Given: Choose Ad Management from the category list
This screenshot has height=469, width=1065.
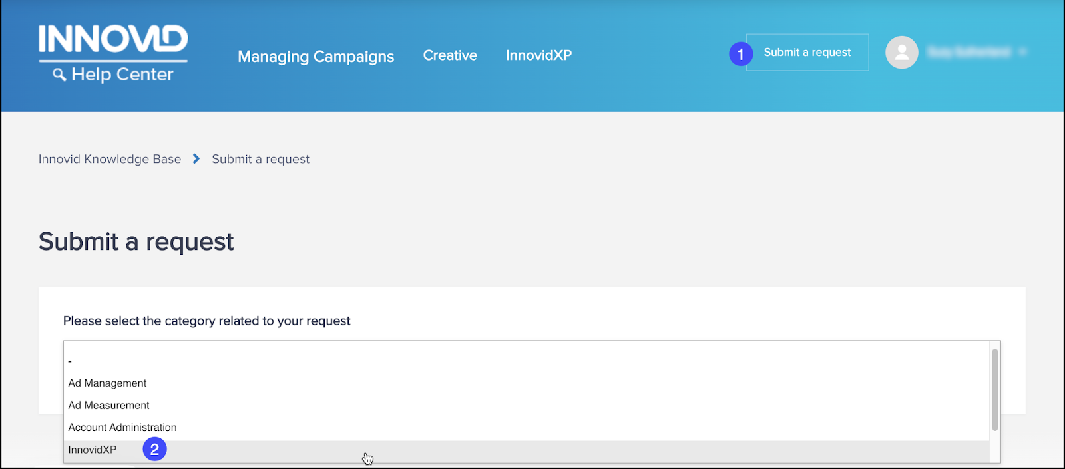Looking at the screenshot, I should tap(107, 383).
